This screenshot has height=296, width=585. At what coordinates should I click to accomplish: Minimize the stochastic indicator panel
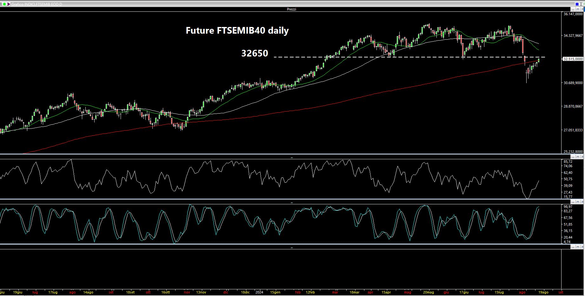(x=573, y=202)
